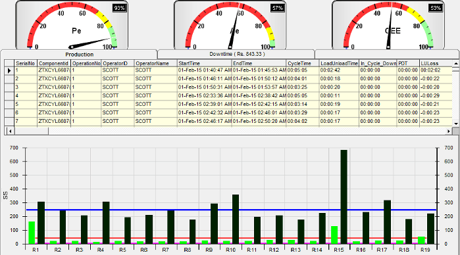Click the Pe gauge 93% readout
This screenshot has height=255, width=460.
[x=119, y=8]
